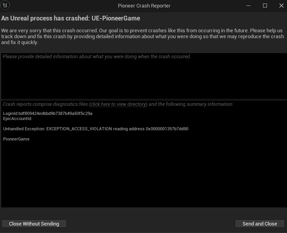Maximize the crash reporter window

pyautogui.click(x=265, y=6)
